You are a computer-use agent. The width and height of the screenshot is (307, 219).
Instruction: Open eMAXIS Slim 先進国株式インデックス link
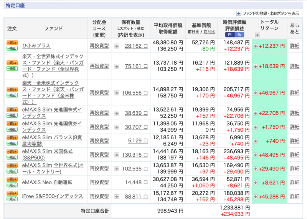(52, 113)
